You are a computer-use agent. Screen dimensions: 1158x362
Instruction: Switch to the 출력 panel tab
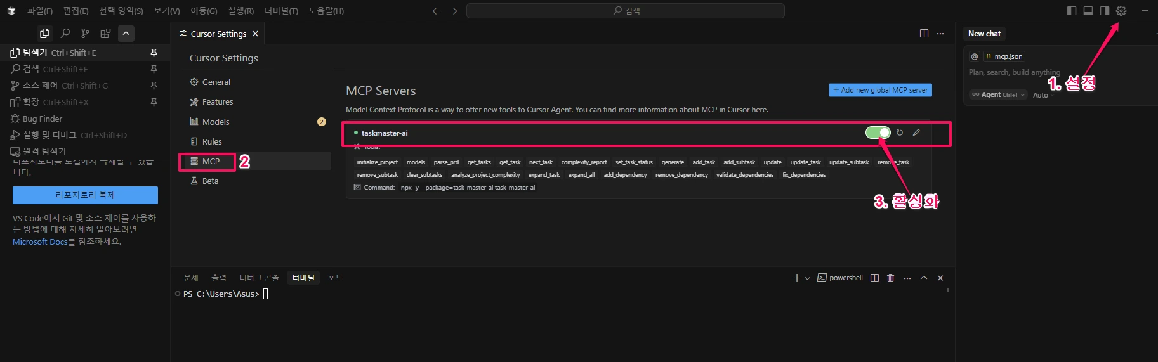(219, 278)
